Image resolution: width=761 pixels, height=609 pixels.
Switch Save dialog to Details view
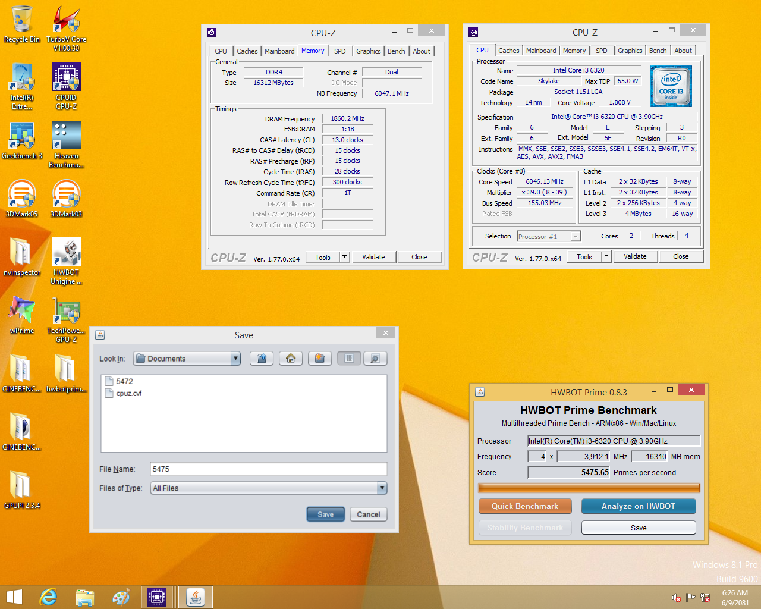[375, 358]
